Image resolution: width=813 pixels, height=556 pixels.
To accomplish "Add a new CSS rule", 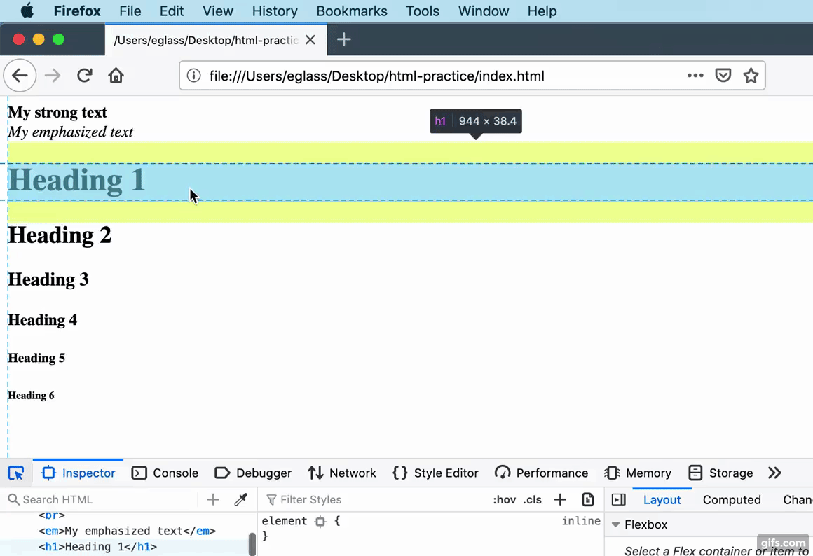I will coord(560,499).
